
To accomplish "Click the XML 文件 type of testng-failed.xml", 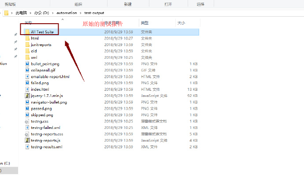I will pyautogui.click(x=149, y=128).
